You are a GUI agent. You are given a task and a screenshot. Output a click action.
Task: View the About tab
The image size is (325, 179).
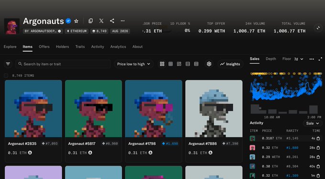coord(138,47)
